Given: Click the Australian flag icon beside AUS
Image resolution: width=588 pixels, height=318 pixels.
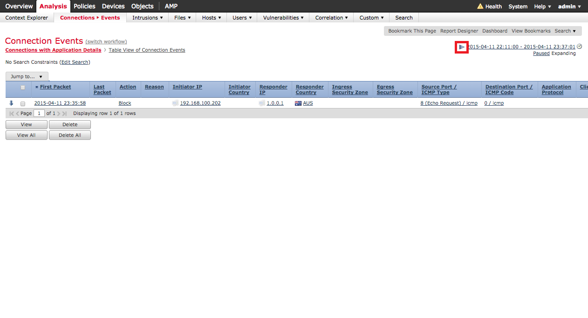Looking at the screenshot, I should pos(298,103).
